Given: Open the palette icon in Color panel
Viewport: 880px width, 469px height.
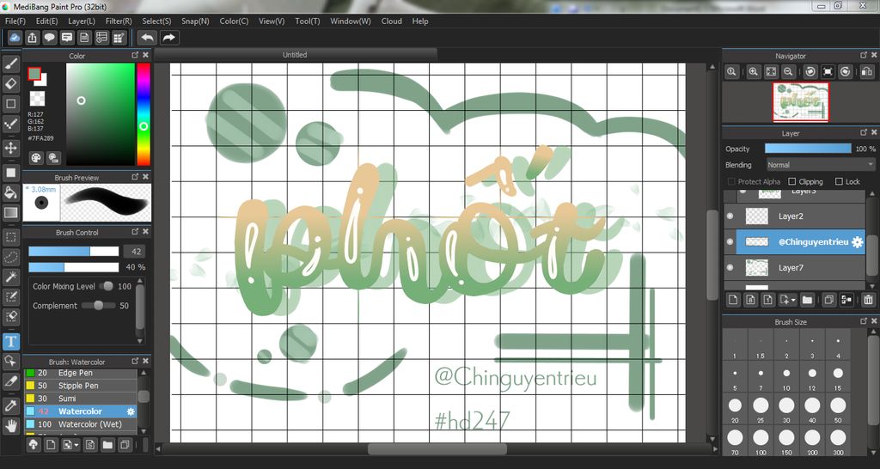Looking at the screenshot, I should click(x=36, y=158).
